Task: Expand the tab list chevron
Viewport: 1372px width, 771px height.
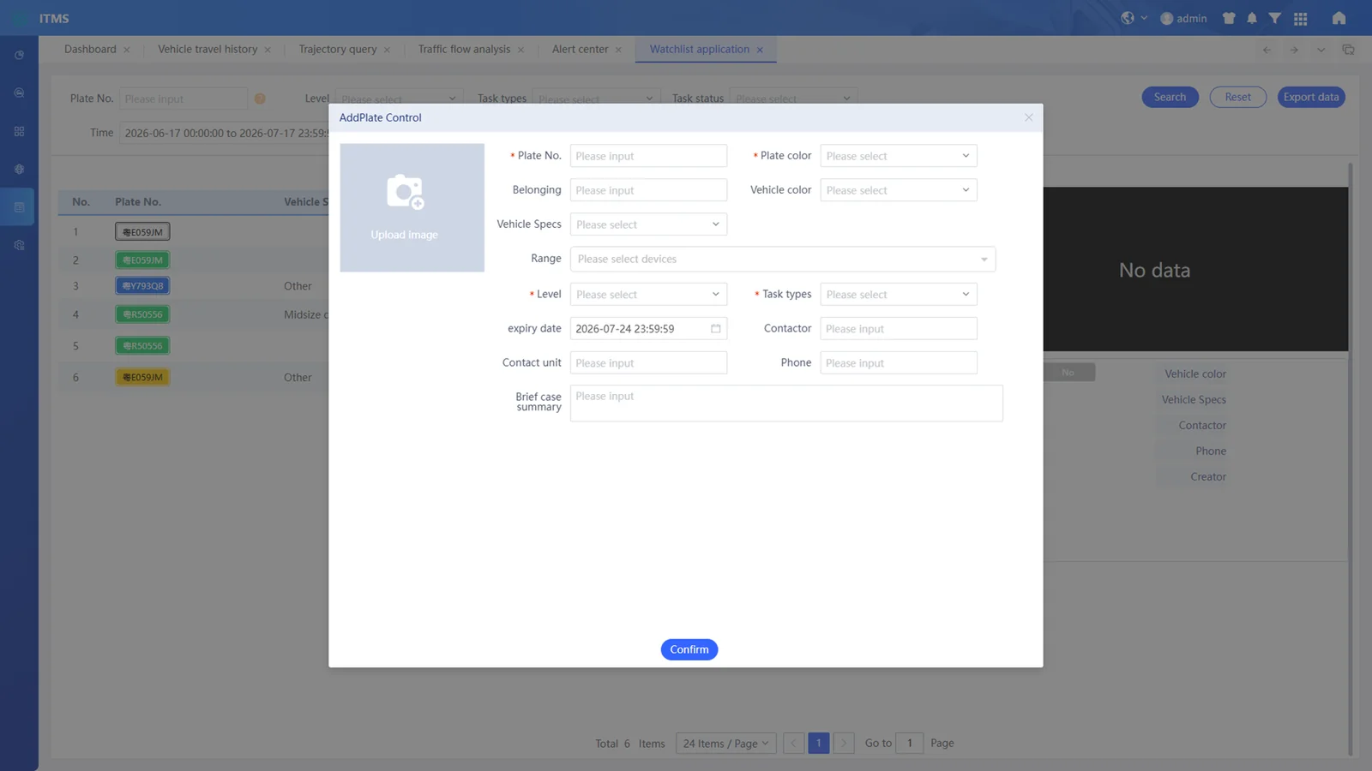Action: pyautogui.click(x=1321, y=50)
